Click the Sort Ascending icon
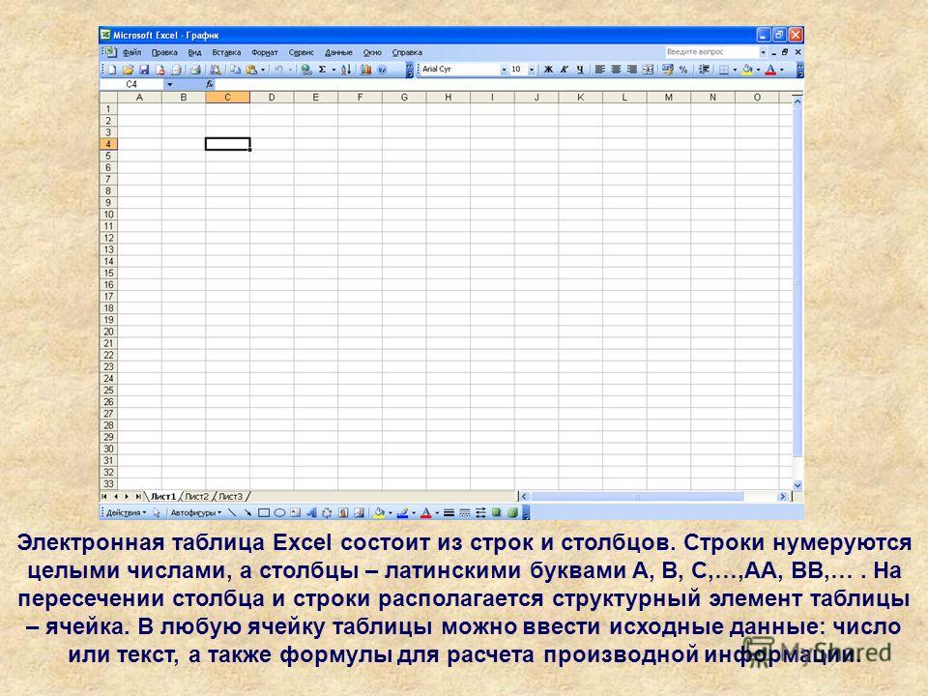Screen dimensions: 928x696 (346, 70)
